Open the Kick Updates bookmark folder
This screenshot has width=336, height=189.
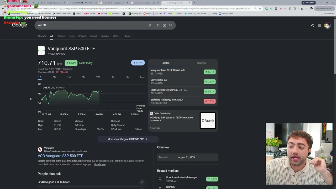pos(201,13)
